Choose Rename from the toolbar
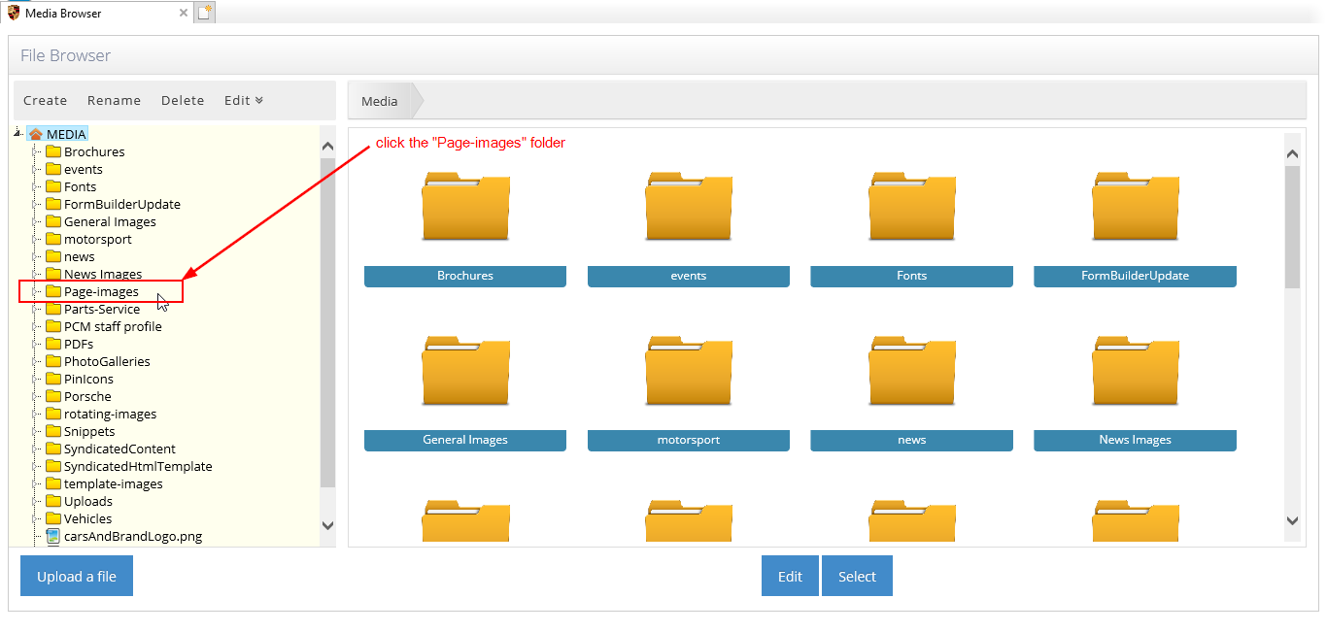 pos(114,100)
